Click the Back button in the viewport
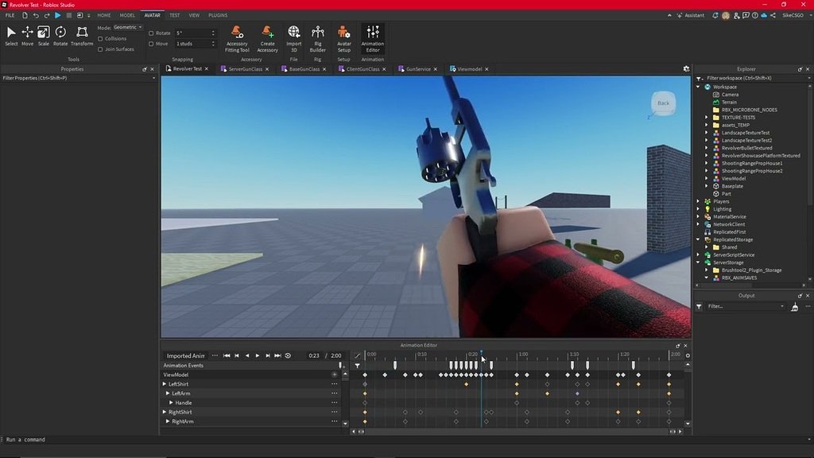This screenshot has width=814, height=458. point(664,103)
